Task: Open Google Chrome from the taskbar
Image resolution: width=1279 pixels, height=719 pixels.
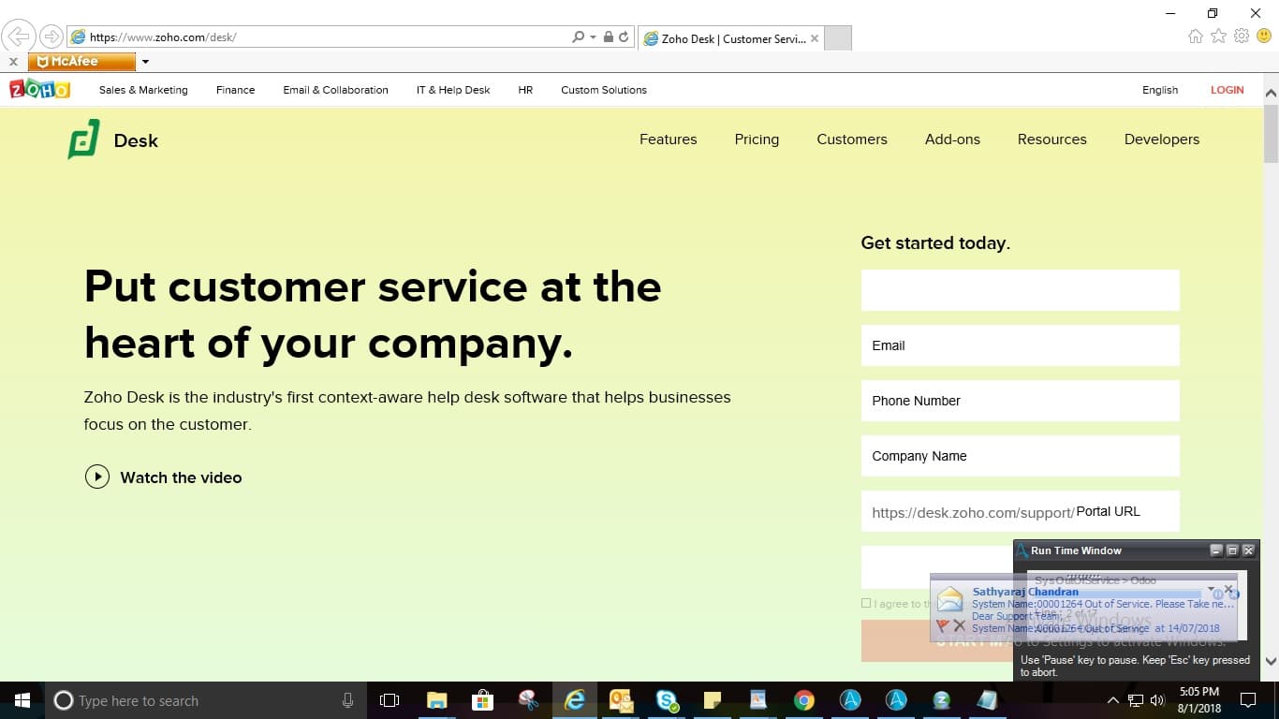Action: pyautogui.click(x=804, y=700)
